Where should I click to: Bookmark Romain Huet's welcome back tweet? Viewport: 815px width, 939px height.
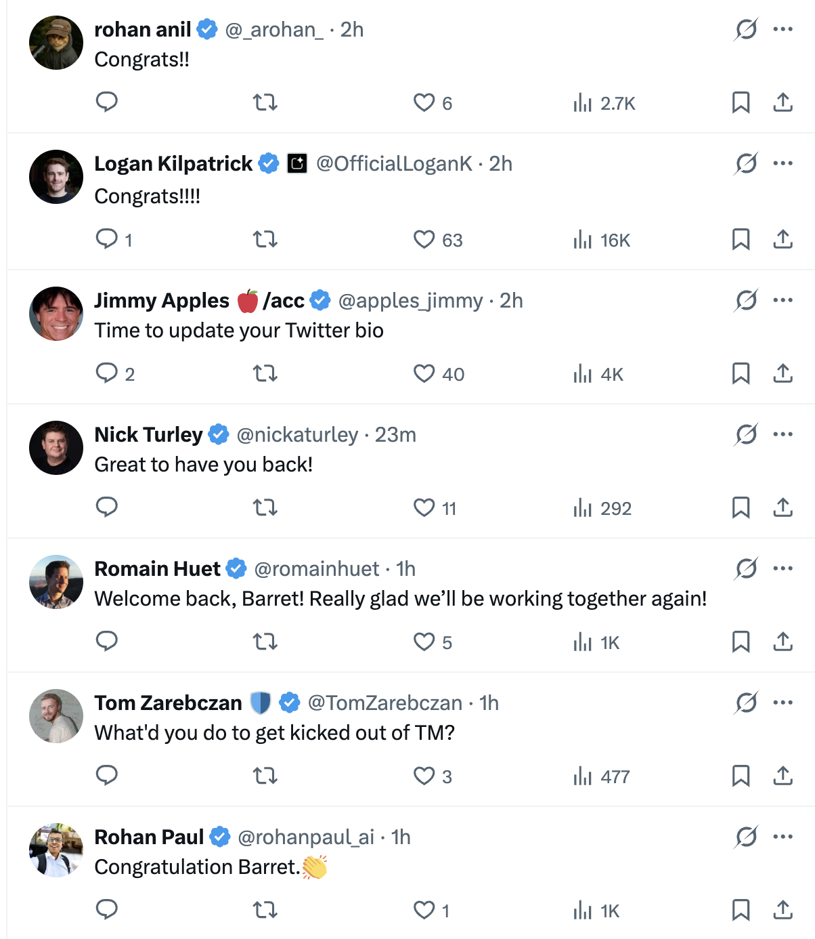pyautogui.click(x=741, y=642)
